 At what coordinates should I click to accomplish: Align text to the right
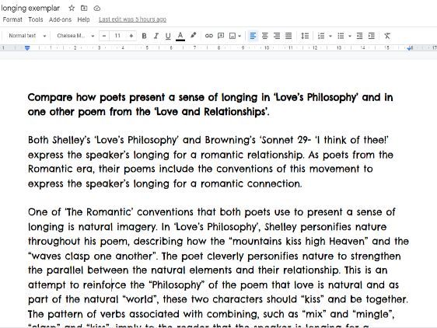click(277, 36)
